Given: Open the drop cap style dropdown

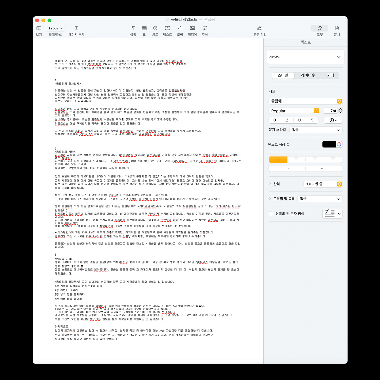Looking at the screenshot, I should click(x=333, y=214).
